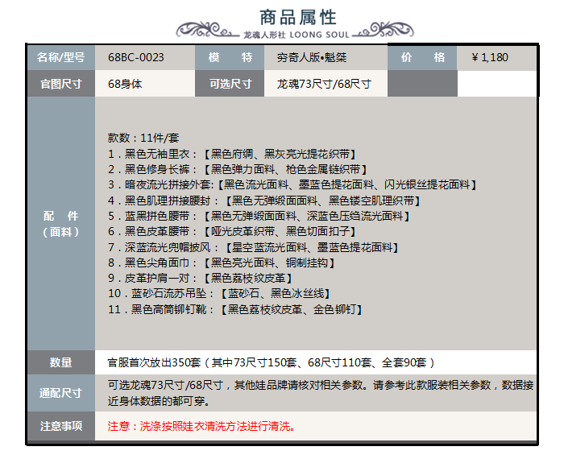Click the red washing notice text
The image size is (564, 459).
coord(201,425)
